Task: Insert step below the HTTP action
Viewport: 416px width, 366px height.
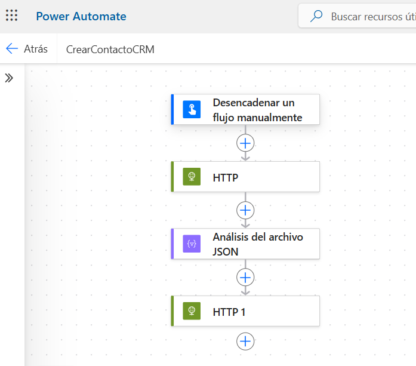Action: point(245,210)
